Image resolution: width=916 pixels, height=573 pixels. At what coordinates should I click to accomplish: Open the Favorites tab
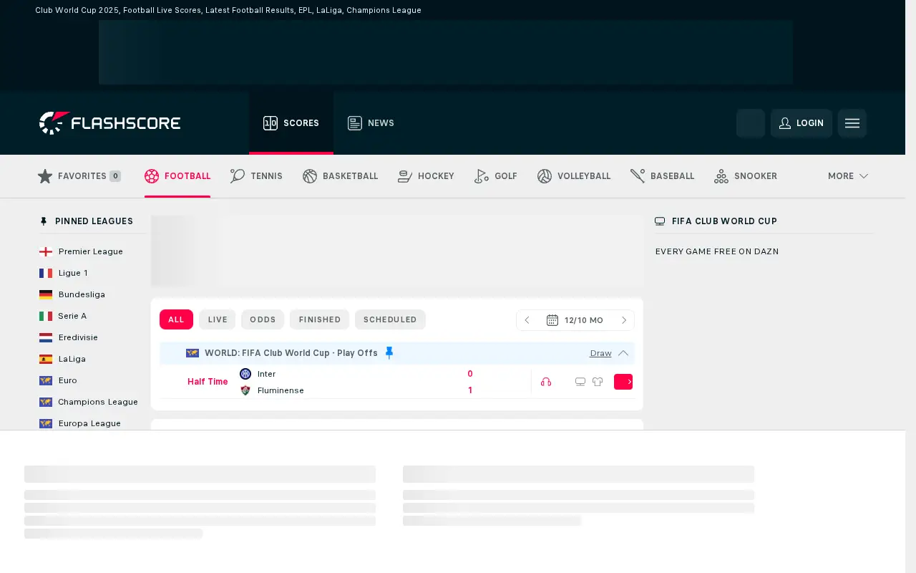tap(79, 176)
